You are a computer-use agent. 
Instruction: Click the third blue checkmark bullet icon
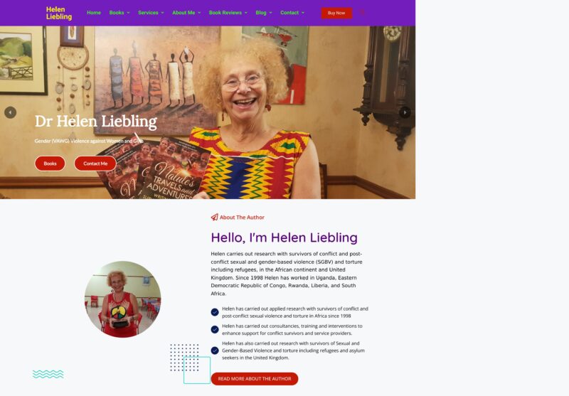click(215, 350)
